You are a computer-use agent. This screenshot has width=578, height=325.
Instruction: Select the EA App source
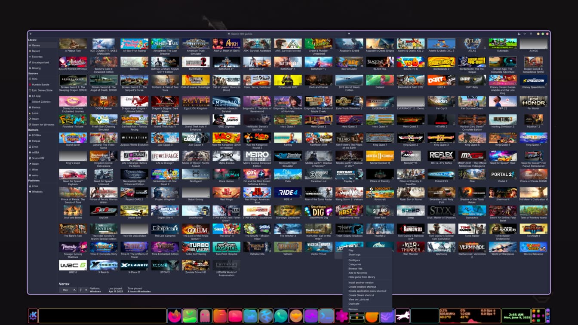tap(42, 96)
